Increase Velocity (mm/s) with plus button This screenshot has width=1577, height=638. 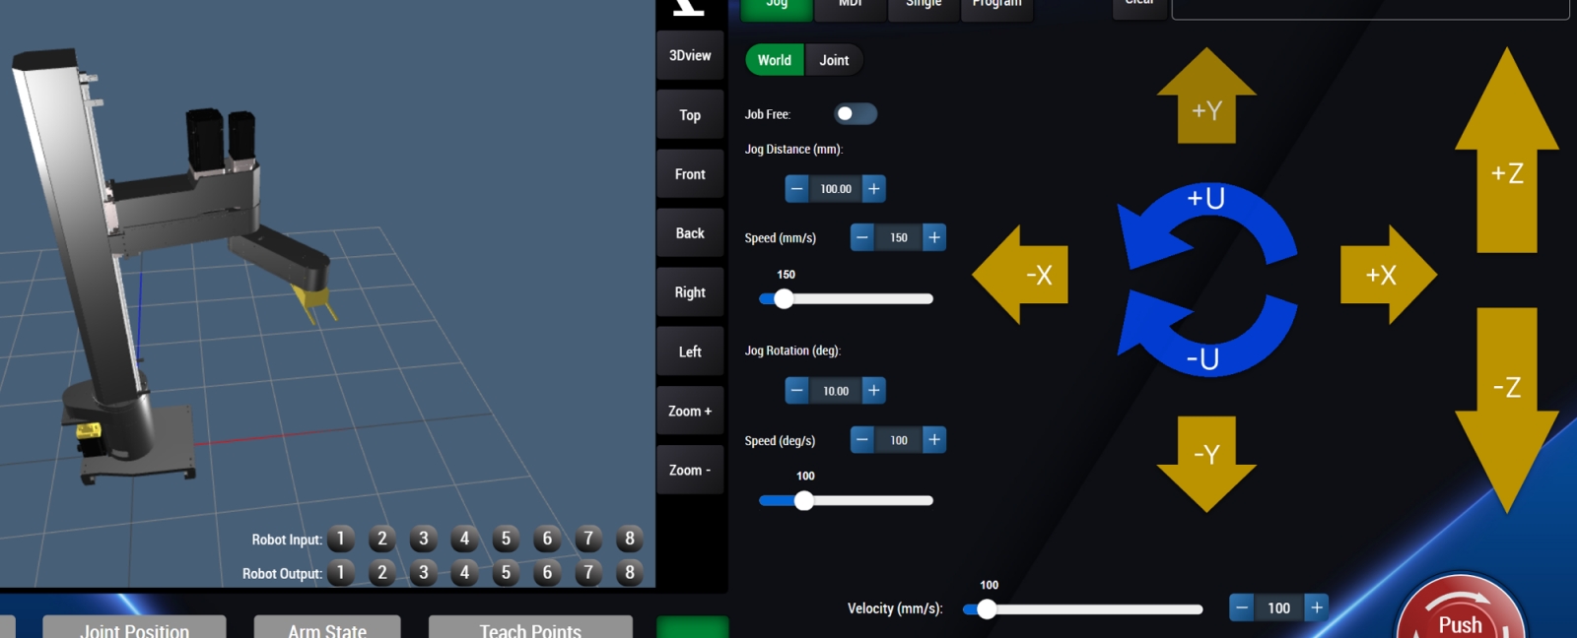click(1317, 607)
